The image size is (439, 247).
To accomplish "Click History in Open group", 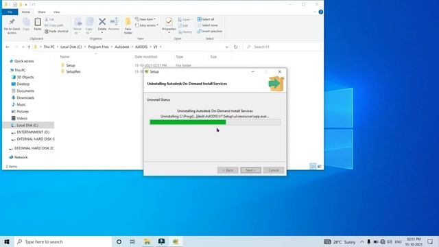I will click(185, 32).
